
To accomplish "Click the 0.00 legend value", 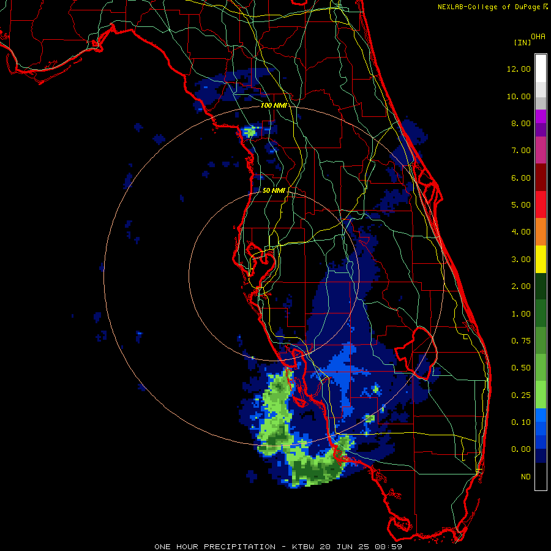I will pos(521,449).
